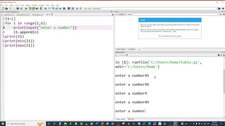Place cursor on line 4 l1.append(n)
The height and width of the screenshot is (126, 225).
point(26,32)
